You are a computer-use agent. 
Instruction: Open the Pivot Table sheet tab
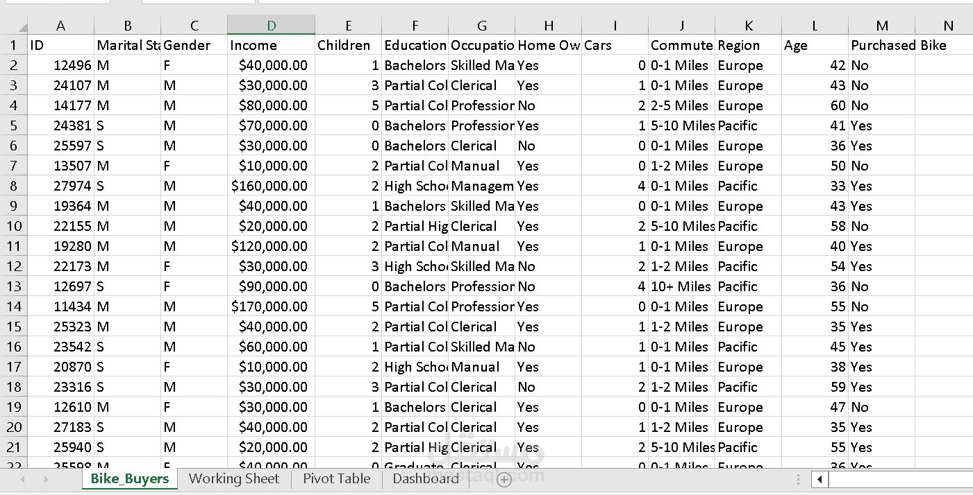pos(337,478)
